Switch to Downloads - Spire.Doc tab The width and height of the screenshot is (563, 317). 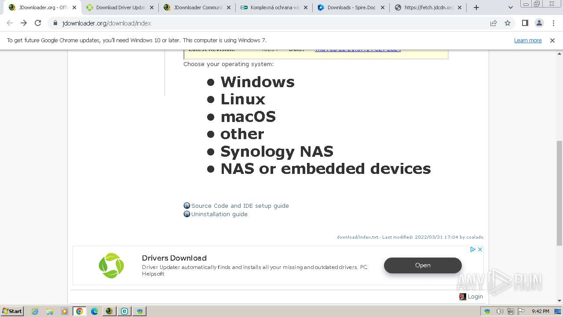(x=351, y=7)
